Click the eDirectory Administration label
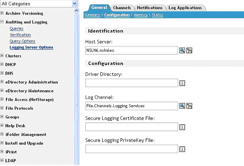Viewport: 244px width, 166px height. pyautogui.click(x=32, y=82)
